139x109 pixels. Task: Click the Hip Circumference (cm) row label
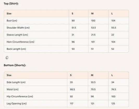click(x=20, y=96)
